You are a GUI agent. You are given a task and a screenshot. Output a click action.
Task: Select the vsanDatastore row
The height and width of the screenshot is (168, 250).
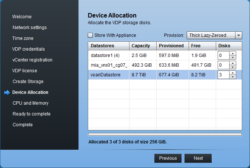point(108,75)
